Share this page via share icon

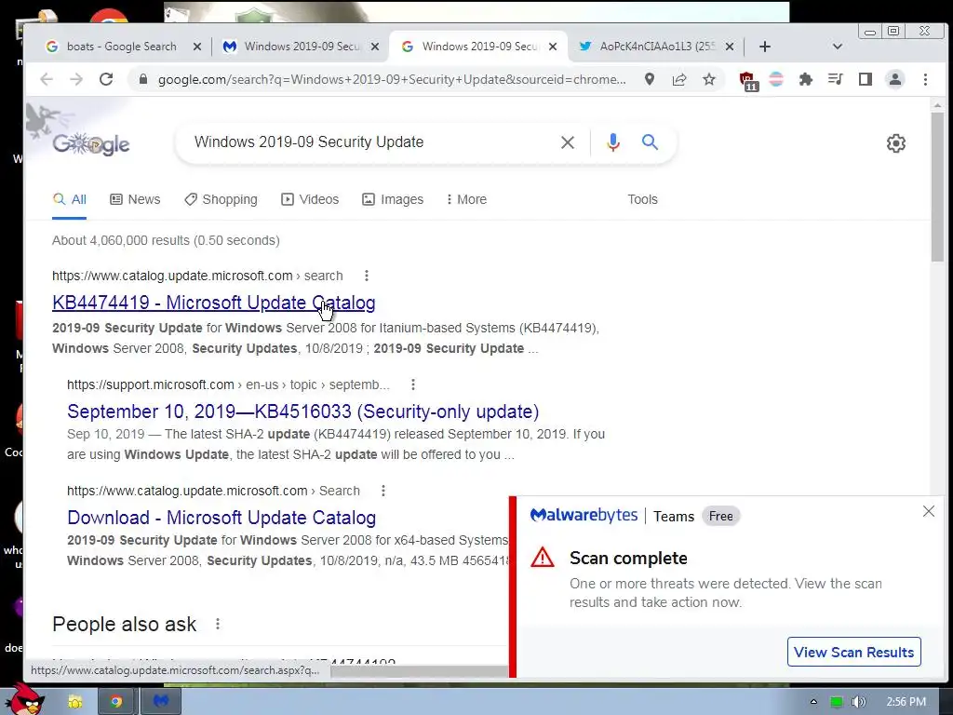678,80
